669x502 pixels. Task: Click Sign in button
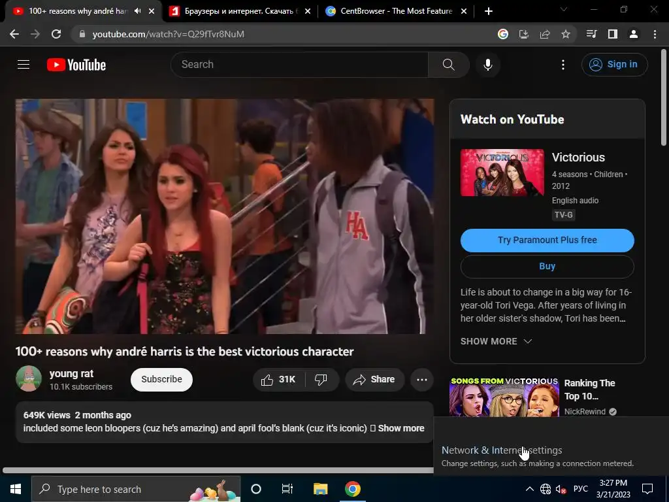614,65
